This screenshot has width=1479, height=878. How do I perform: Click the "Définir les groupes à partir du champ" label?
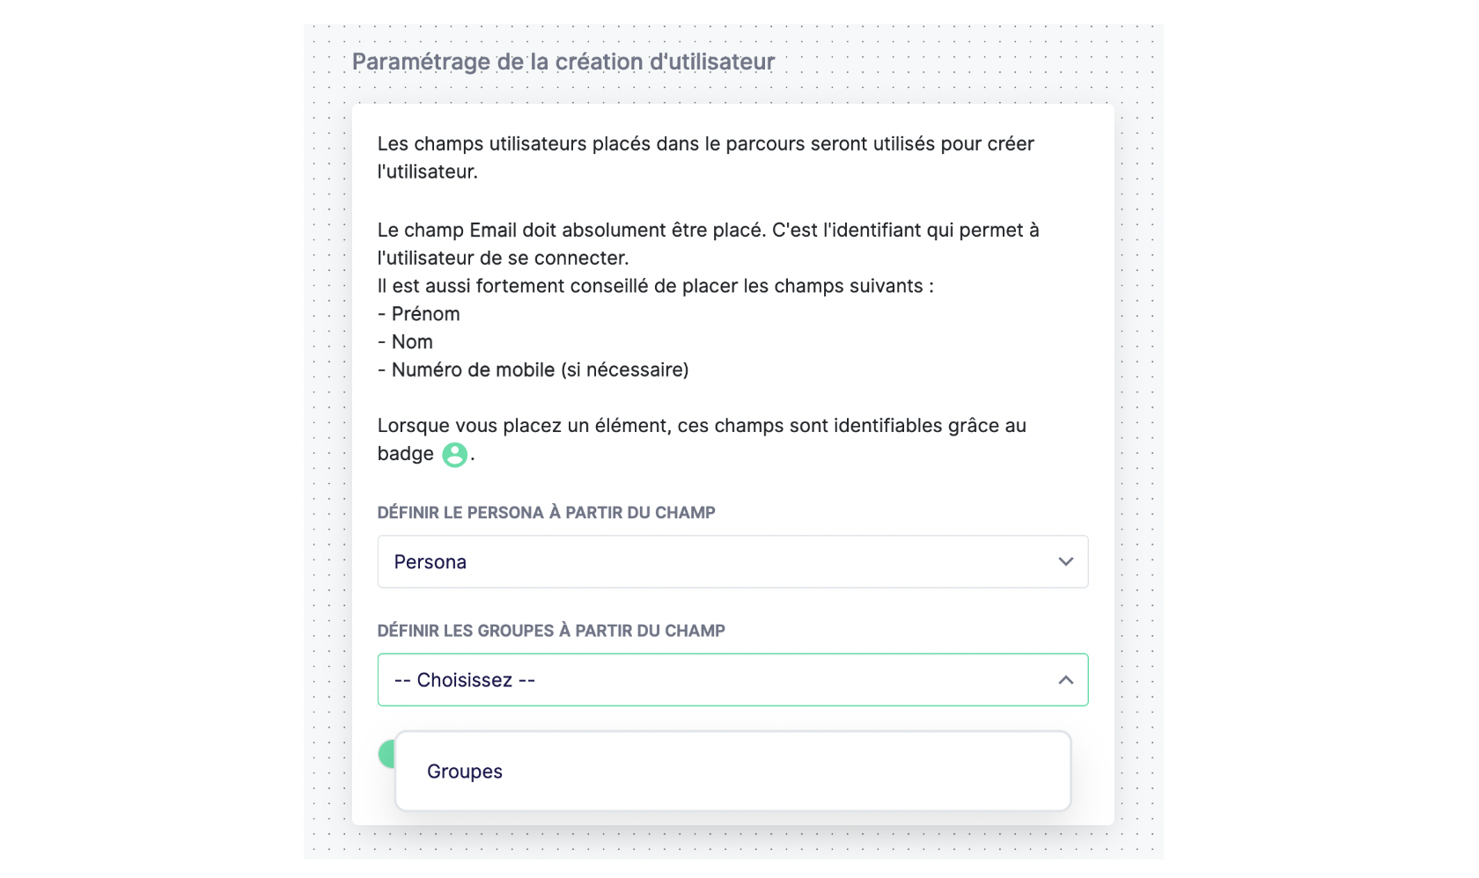551,631
